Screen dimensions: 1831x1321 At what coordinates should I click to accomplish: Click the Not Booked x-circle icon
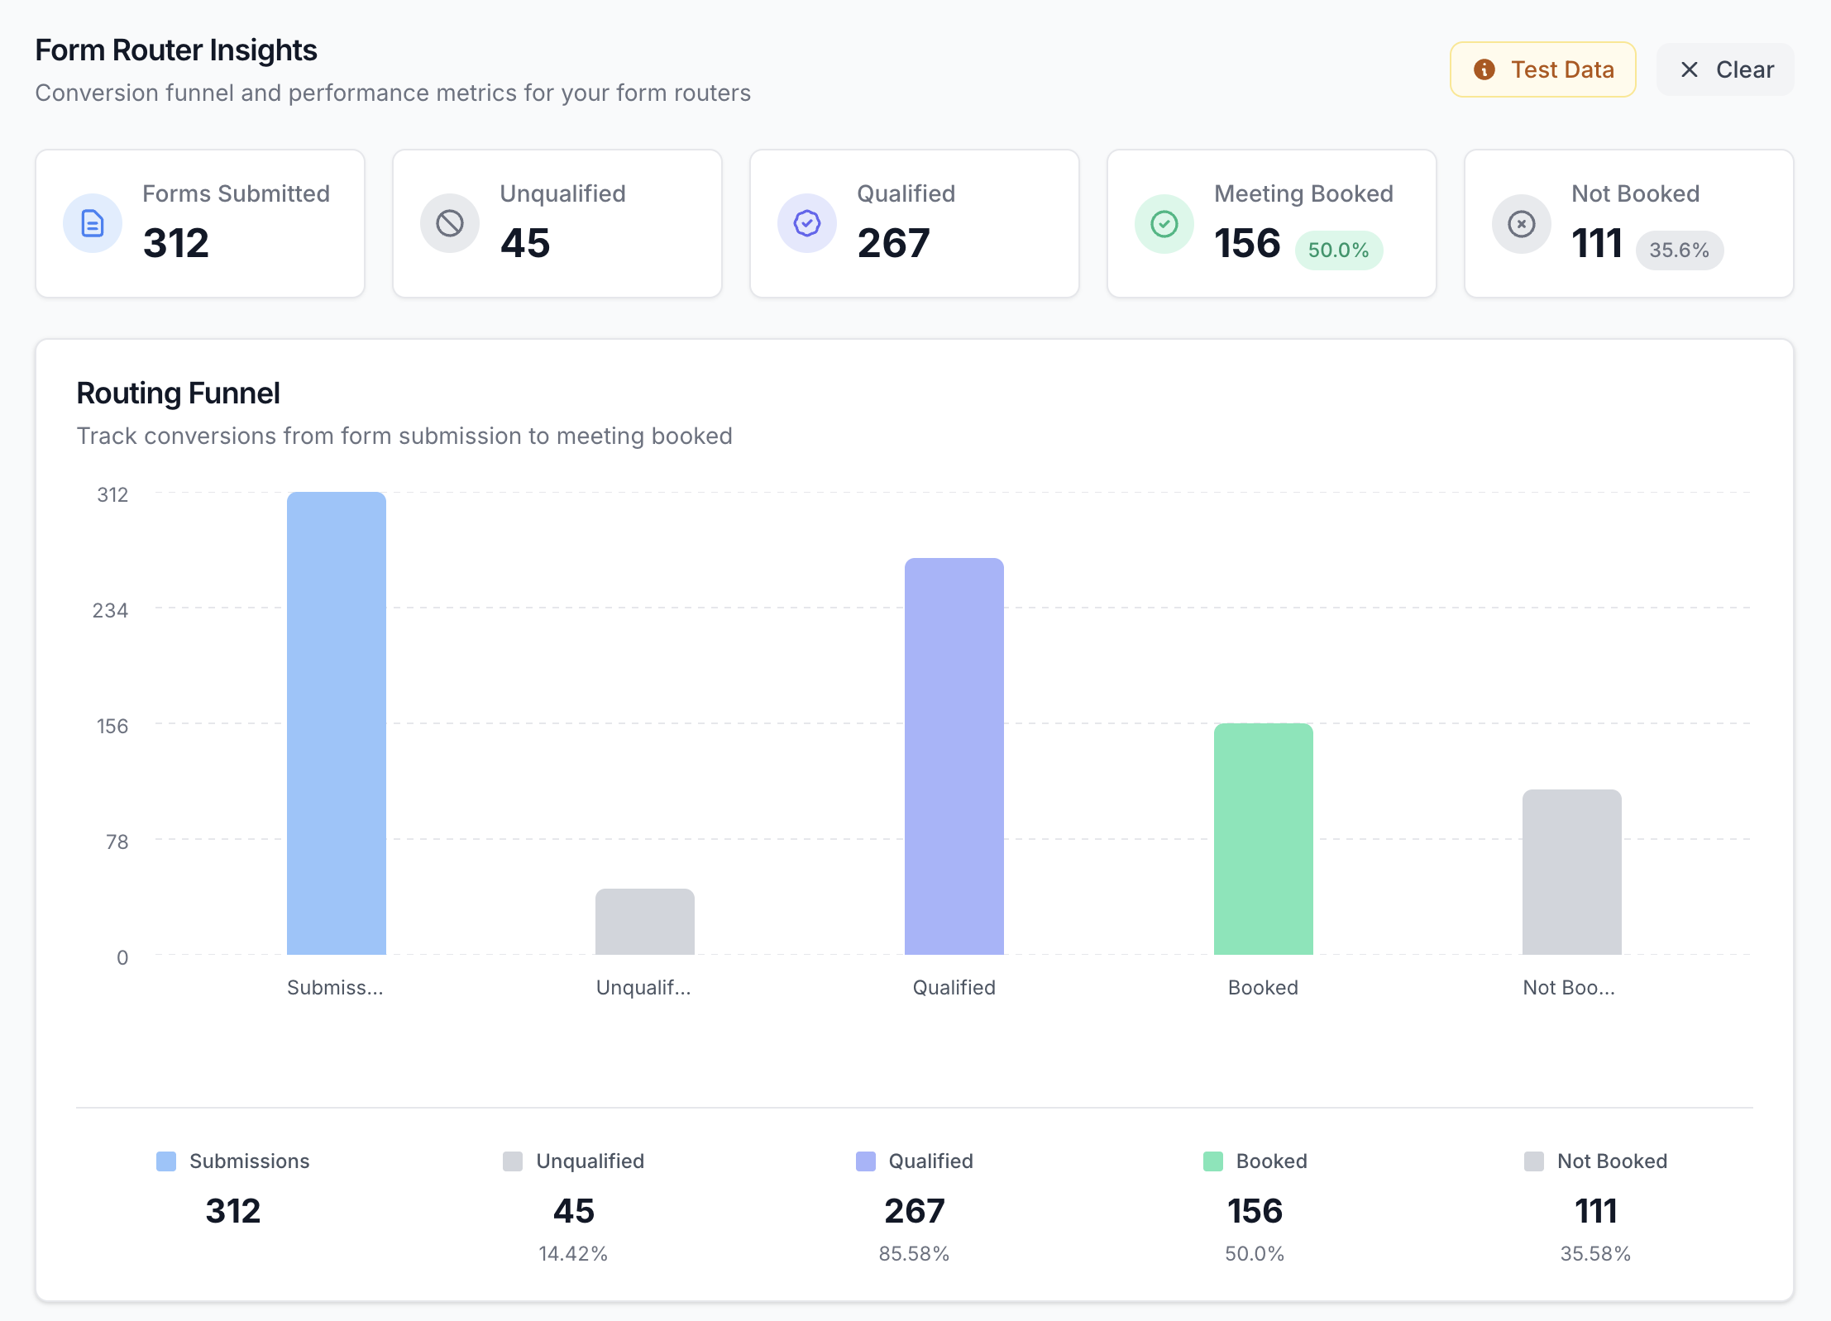(x=1522, y=223)
